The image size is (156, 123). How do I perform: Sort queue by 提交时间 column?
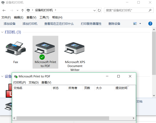[125, 88]
